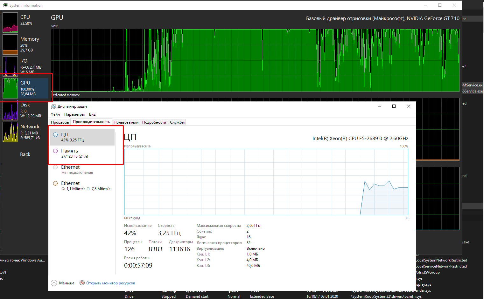Image resolution: width=484 pixels, height=299 pixels.
Task: Select the disconnected Ethernet adapter entry
Action: point(82,170)
